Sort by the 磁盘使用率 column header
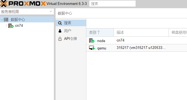Viewport: 187px width, 100px height. coord(178,32)
